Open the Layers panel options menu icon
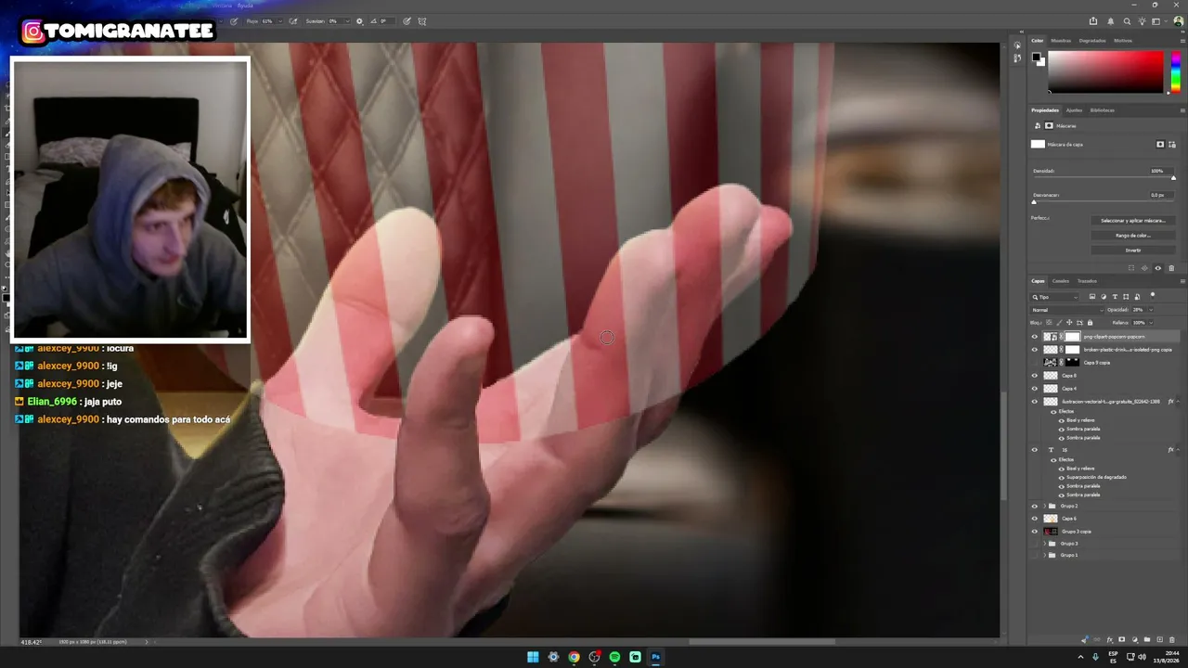 pos(1182,281)
